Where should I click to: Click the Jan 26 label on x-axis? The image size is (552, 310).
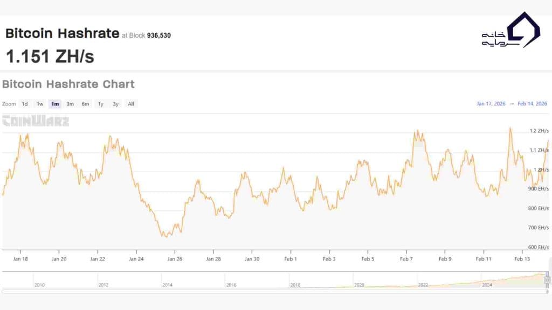coord(175,259)
